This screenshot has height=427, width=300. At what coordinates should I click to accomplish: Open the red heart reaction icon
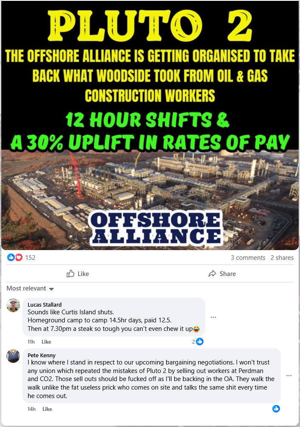point(19,257)
